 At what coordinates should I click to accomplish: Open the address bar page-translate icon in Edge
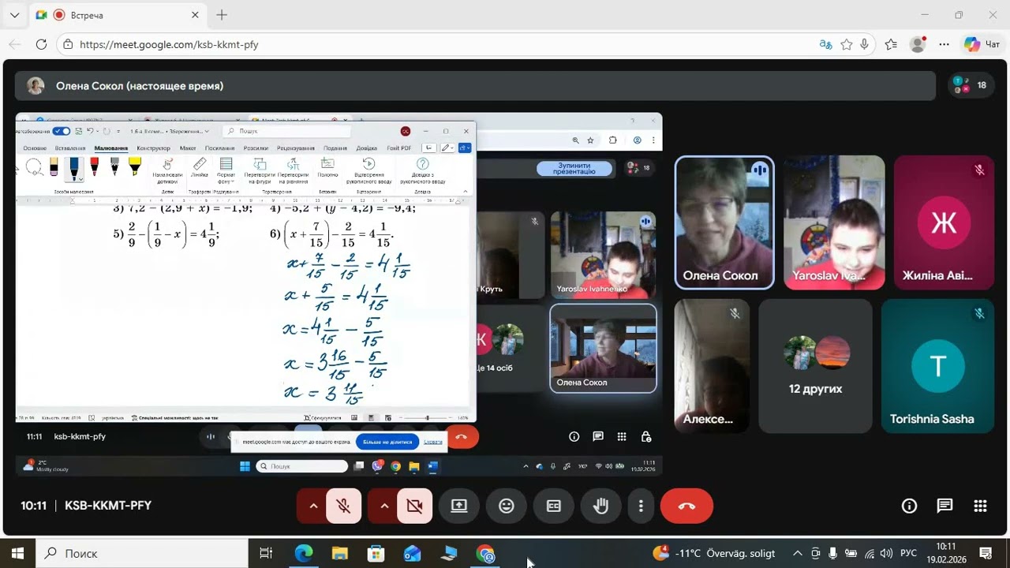[x=826, y=45]
